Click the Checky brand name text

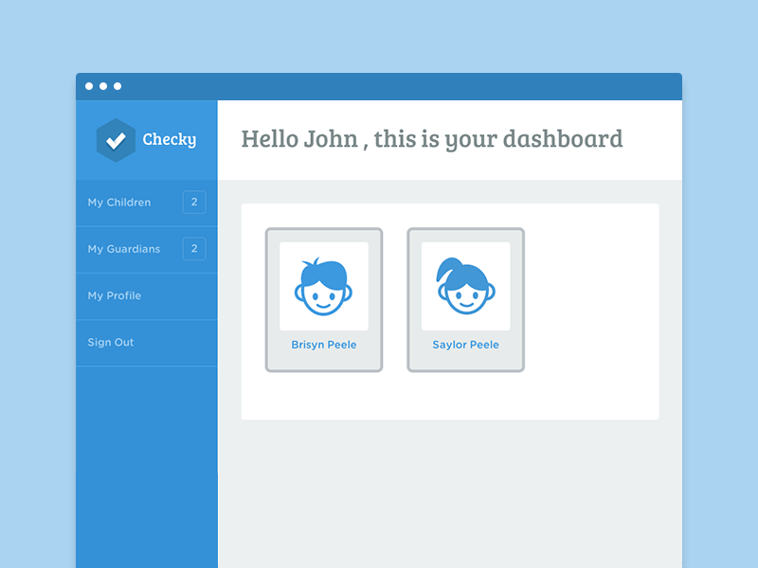(170, 140)
